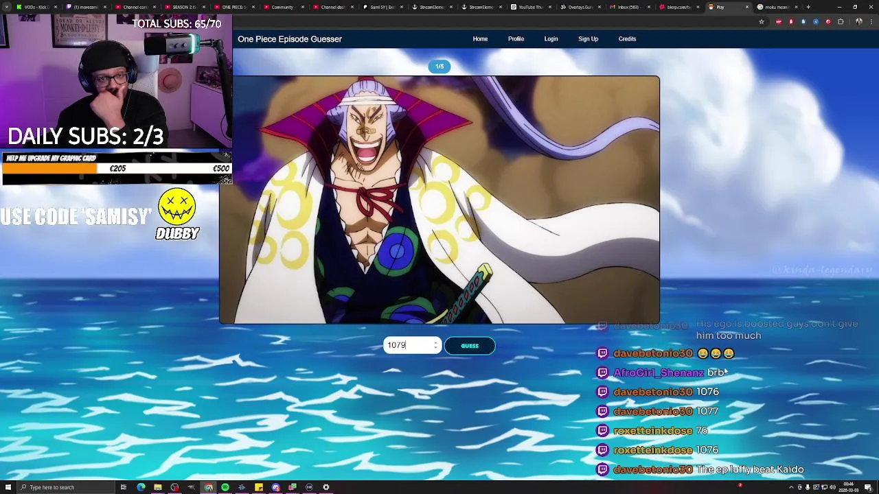Click the GUESS button

point(470,346)
